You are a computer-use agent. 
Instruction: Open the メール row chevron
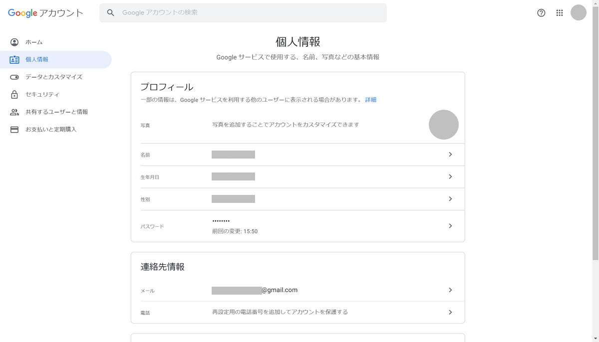(450, 290)
